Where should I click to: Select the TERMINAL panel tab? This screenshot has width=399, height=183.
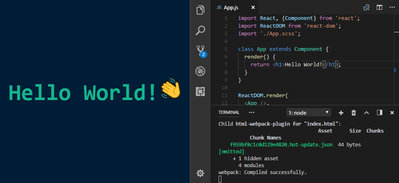tap(229, 113)
